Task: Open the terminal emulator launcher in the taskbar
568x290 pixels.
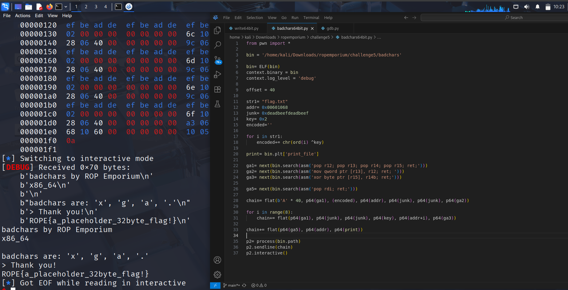Action: (x=59, y=6)
